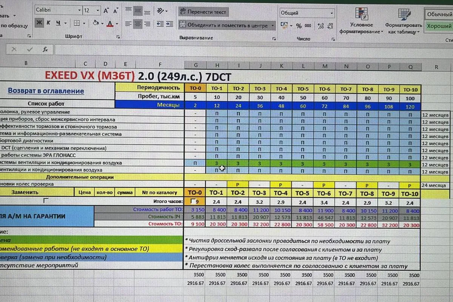
Task: Apply top vertical alignment
Action: pos(128,9)
